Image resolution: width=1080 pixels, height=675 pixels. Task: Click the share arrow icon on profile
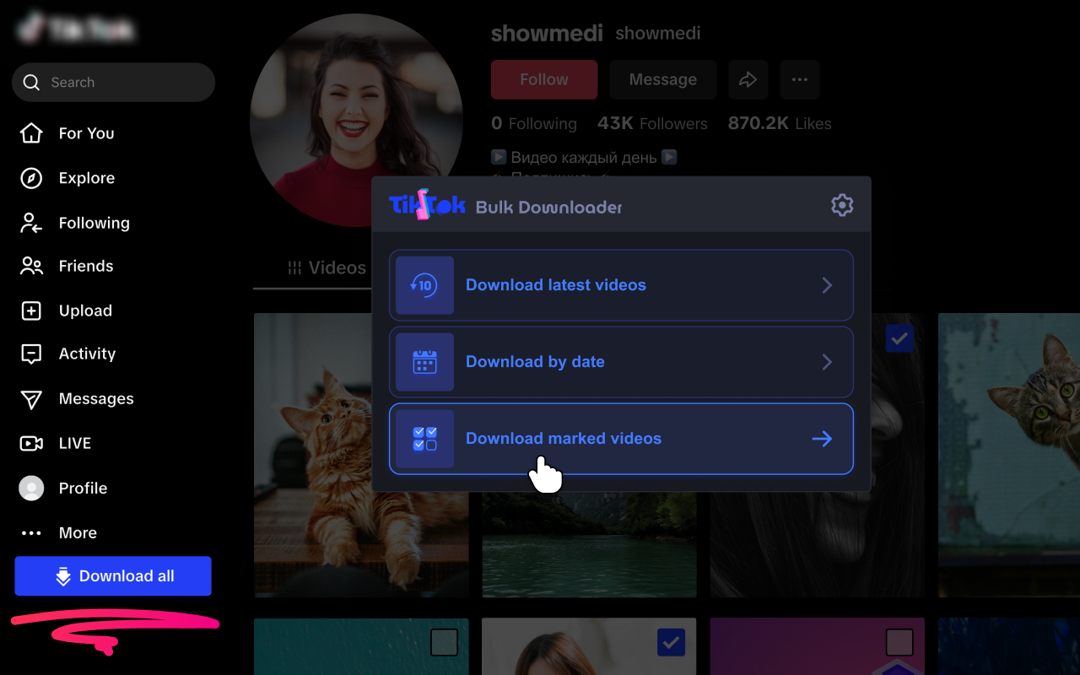click(x=748, y=79)
